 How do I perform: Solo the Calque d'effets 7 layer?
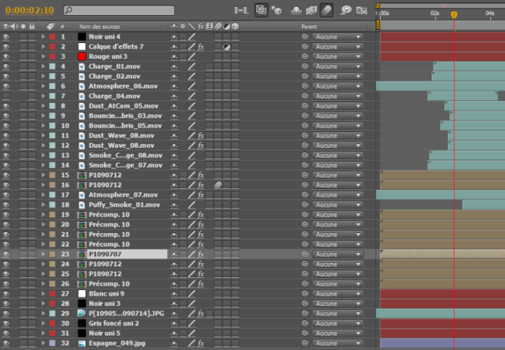coord(23,47)
